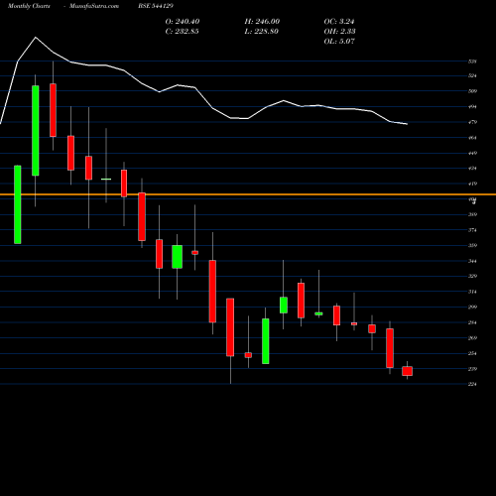Click the 329 price axis label

tap(472, 276)
